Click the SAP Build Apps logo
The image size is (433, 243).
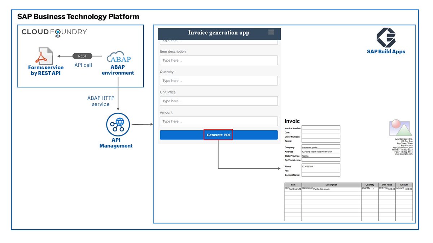click(x=386, y=37)
